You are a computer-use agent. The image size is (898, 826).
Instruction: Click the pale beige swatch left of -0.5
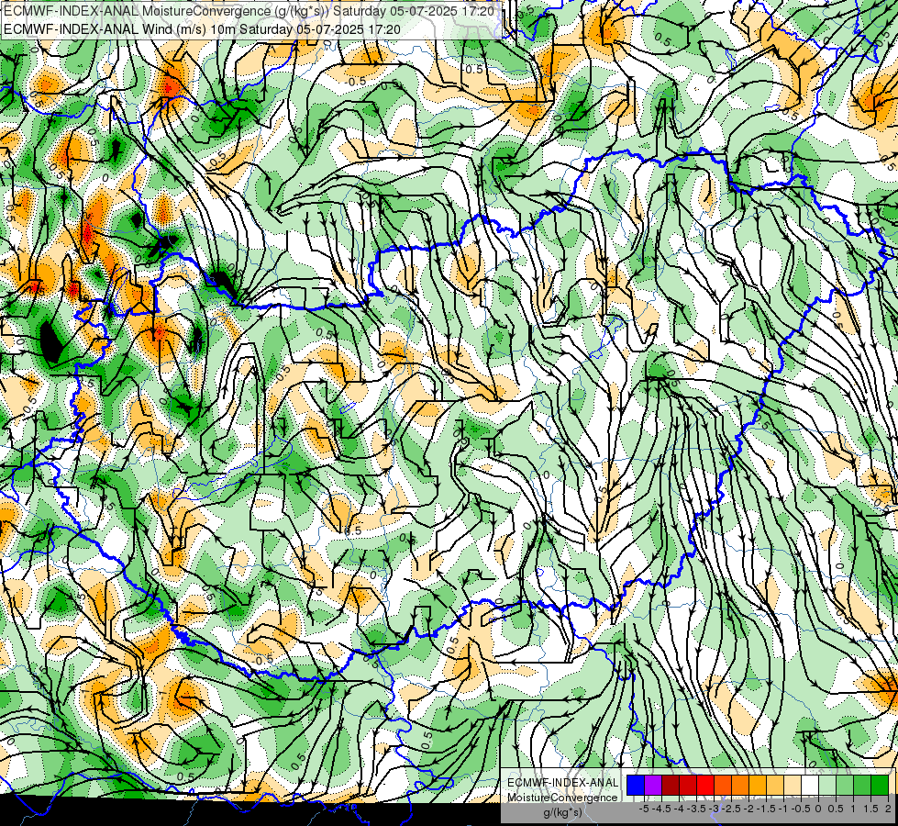tap(792, 785)
